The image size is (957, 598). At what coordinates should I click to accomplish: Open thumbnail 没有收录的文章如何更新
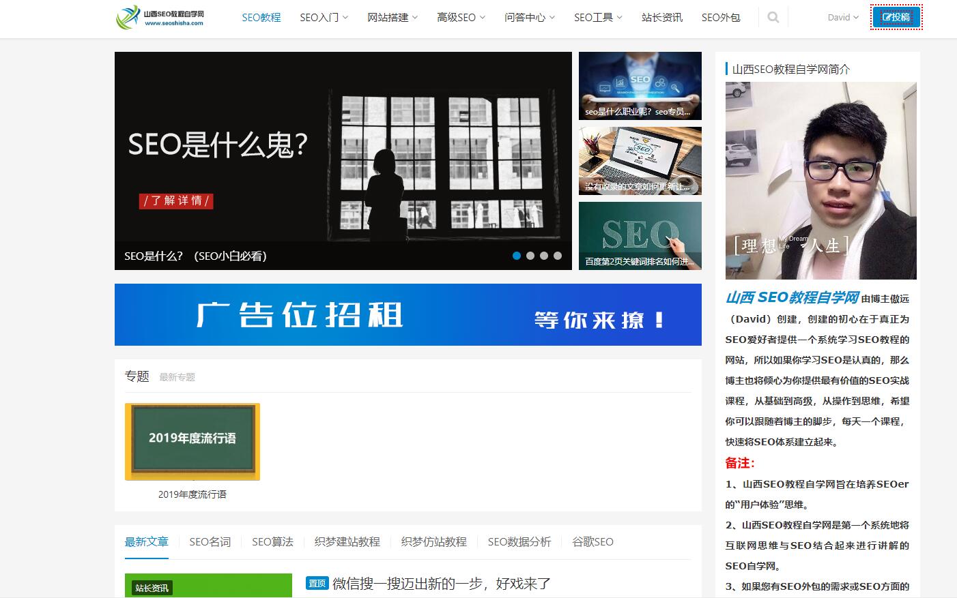click(x=640, y=161)
